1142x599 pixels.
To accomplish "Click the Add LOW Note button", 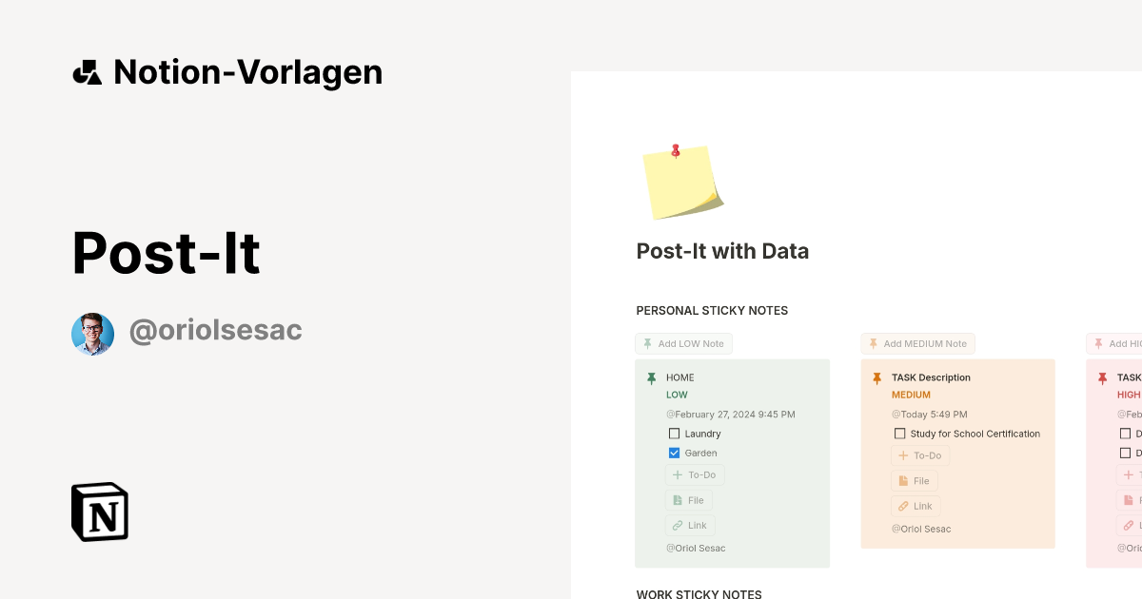I will (683, 343).
